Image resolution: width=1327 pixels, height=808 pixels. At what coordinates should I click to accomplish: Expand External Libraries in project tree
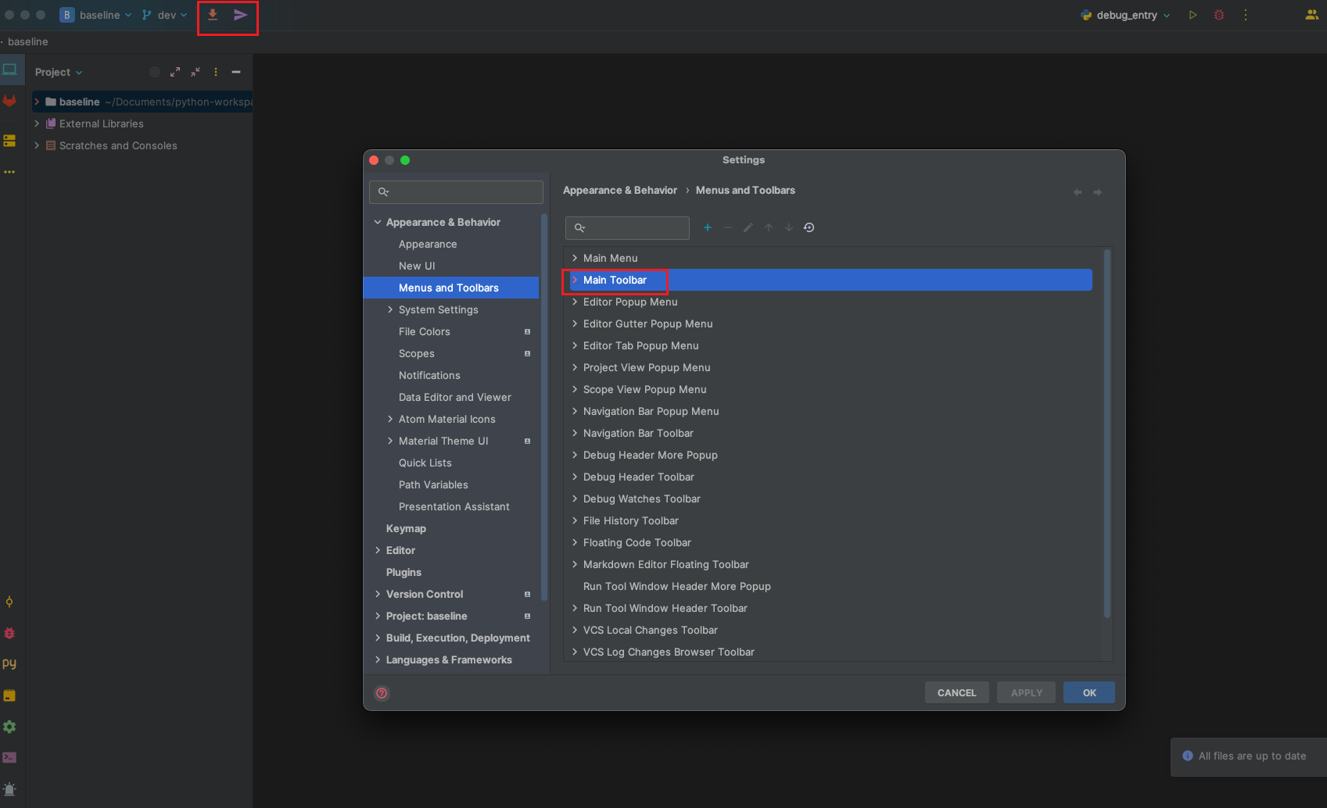[37, 123]
